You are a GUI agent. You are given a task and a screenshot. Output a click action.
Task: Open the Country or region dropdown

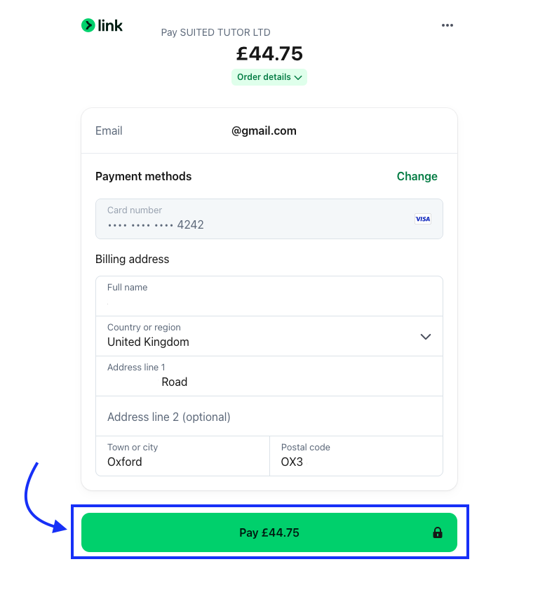click(269, 336)
